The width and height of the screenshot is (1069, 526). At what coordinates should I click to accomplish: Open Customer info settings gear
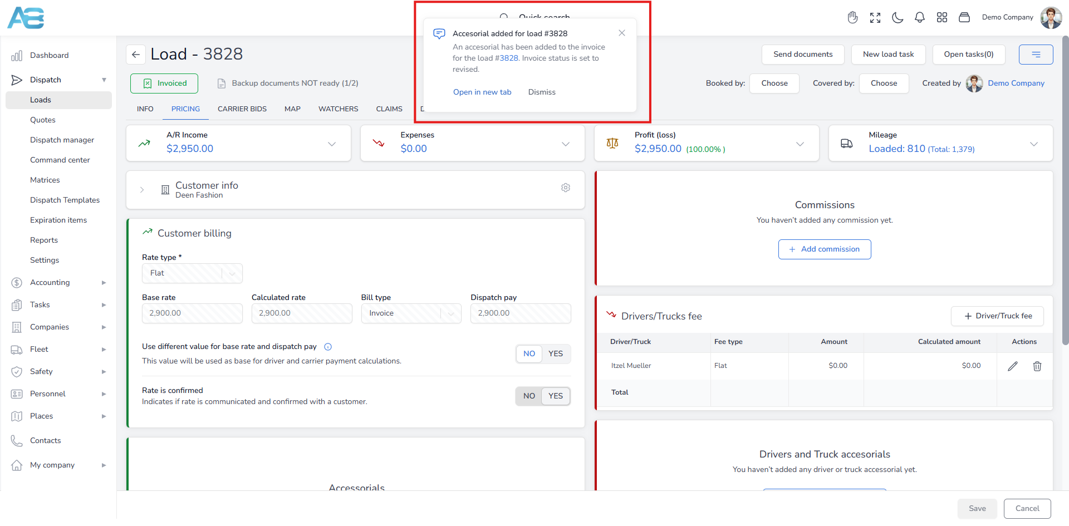565,188
